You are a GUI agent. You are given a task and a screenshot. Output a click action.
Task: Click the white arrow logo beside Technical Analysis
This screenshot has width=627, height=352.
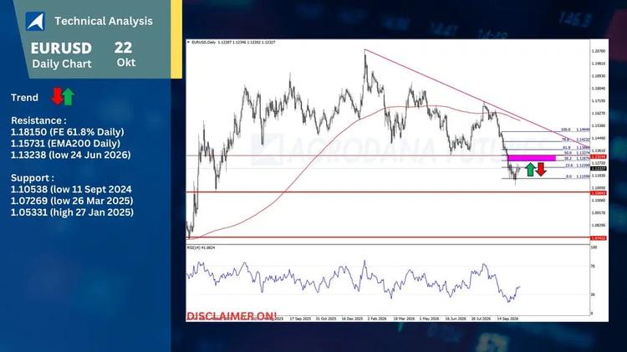(x=35, y=21)
